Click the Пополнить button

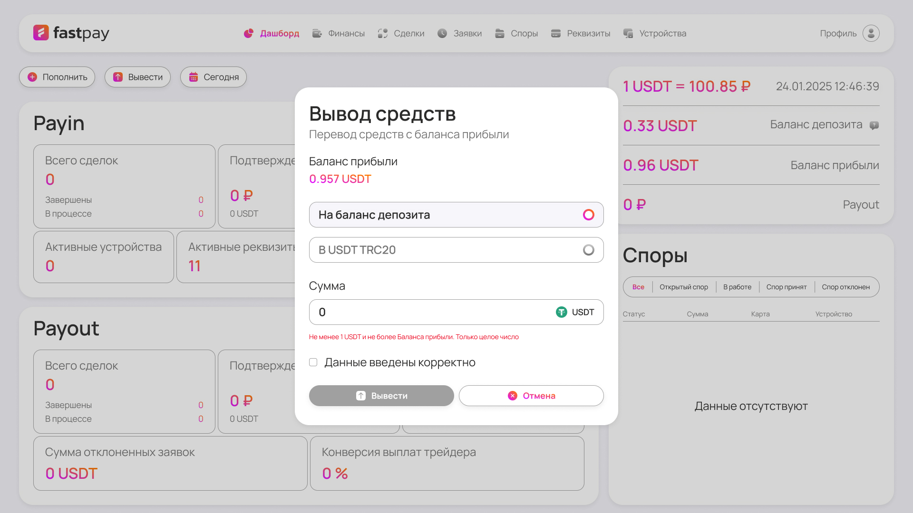click(57, 76)
